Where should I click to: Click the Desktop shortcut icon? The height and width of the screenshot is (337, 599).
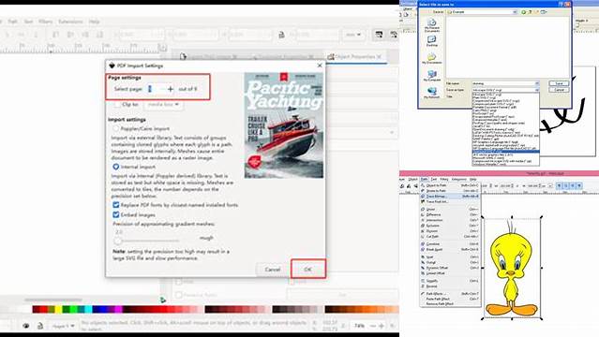pyautogui.click(x=432, y=41)
